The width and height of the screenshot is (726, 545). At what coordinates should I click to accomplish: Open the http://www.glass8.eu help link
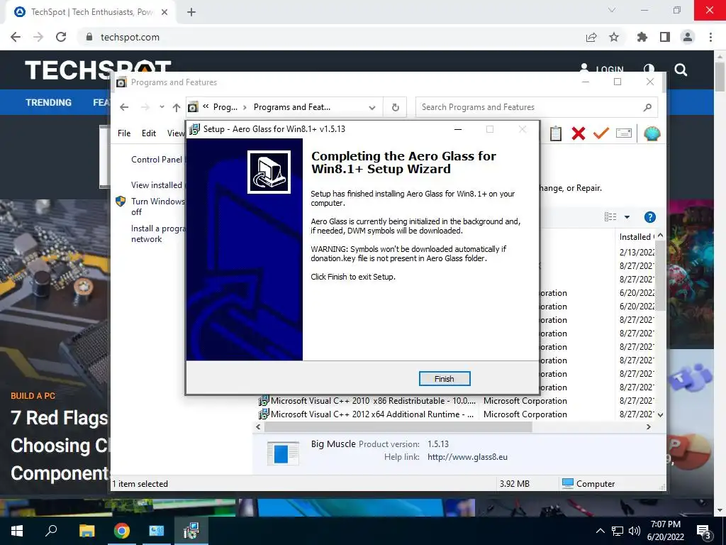click(467, 457)
